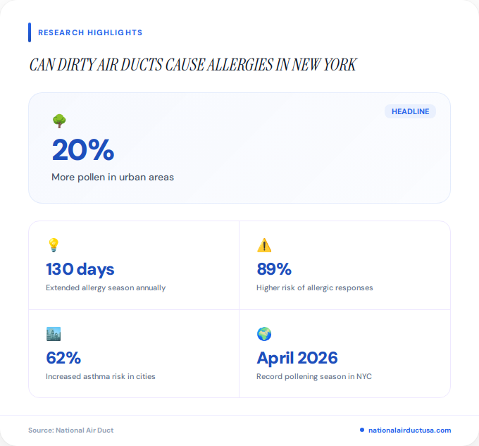Select the 62% asthma statistic
479x446 pixels.
point(63,358)
